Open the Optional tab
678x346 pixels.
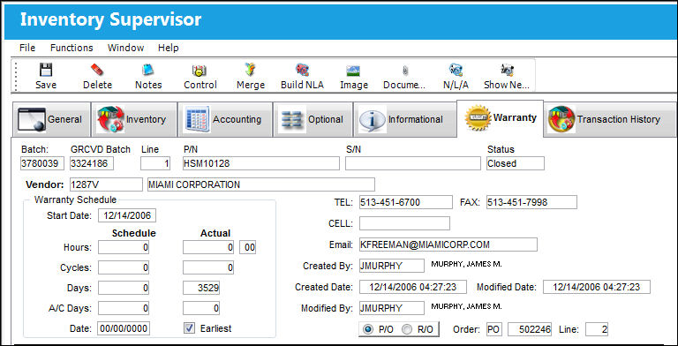coord(313,119)
